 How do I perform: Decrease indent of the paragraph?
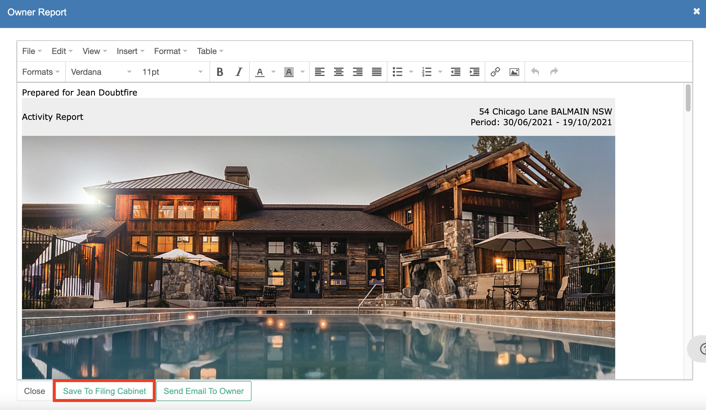(455, 72)
